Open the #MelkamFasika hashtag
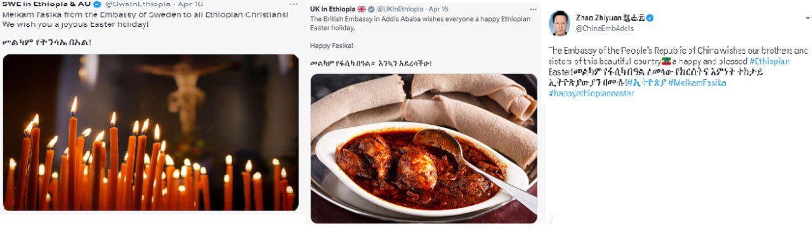Screen dimensions: 812x231 (x=697, y=83)
